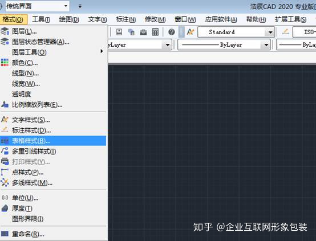Choose 厚度(T) menu entry
The height and width of the screenshot is (241, 316).
tap(53, 209)
